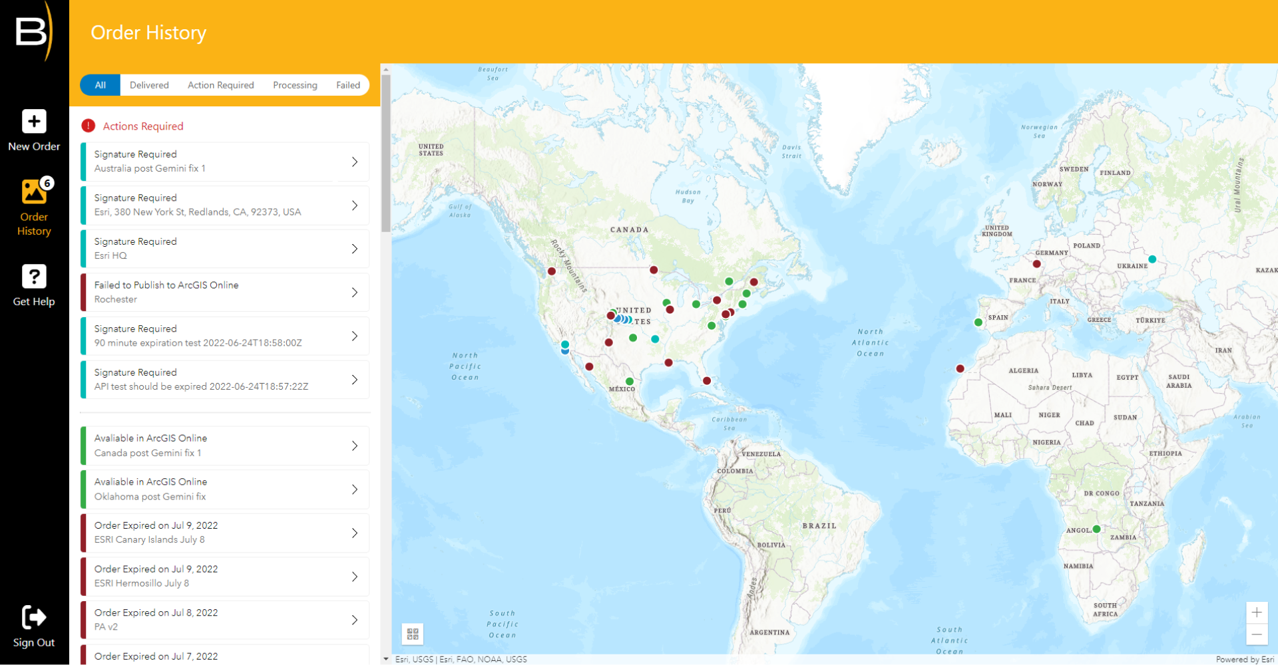Expand Esri HQ order chevron
The width and height of the screenshot is (1278, 665).
[355, 249]
